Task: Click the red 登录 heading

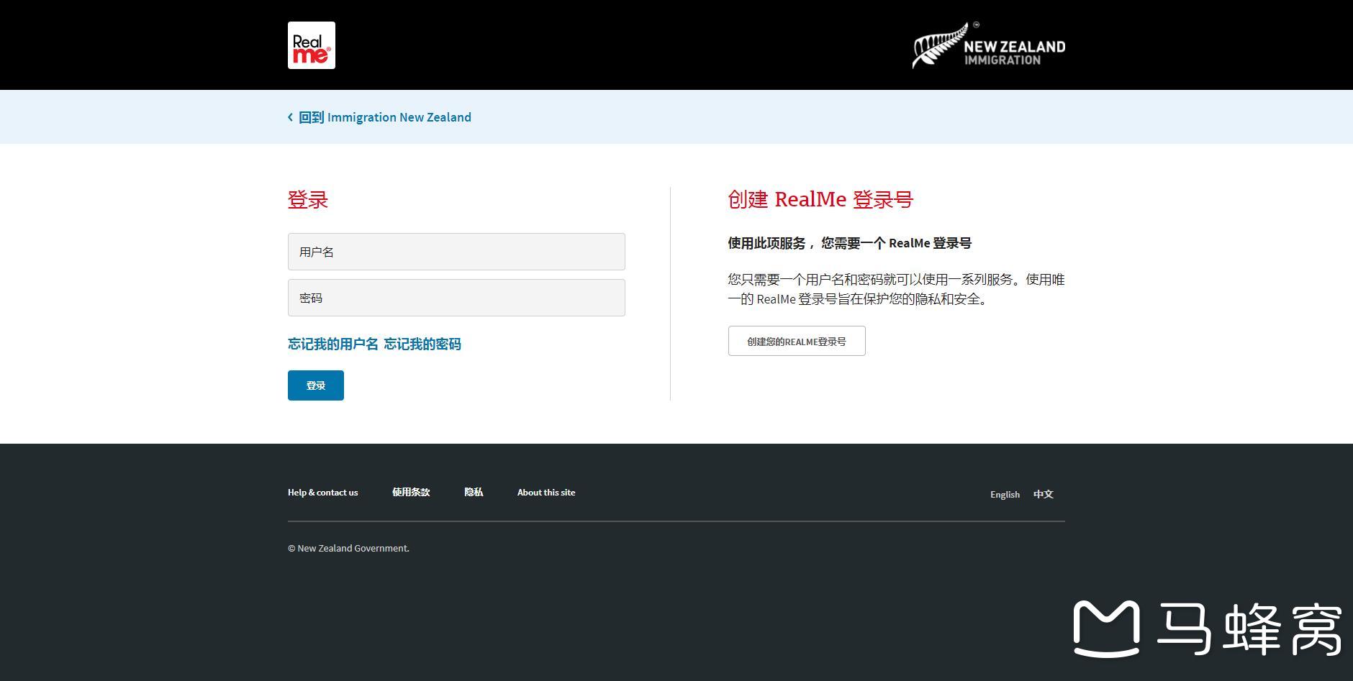Action: pos(308,200)
